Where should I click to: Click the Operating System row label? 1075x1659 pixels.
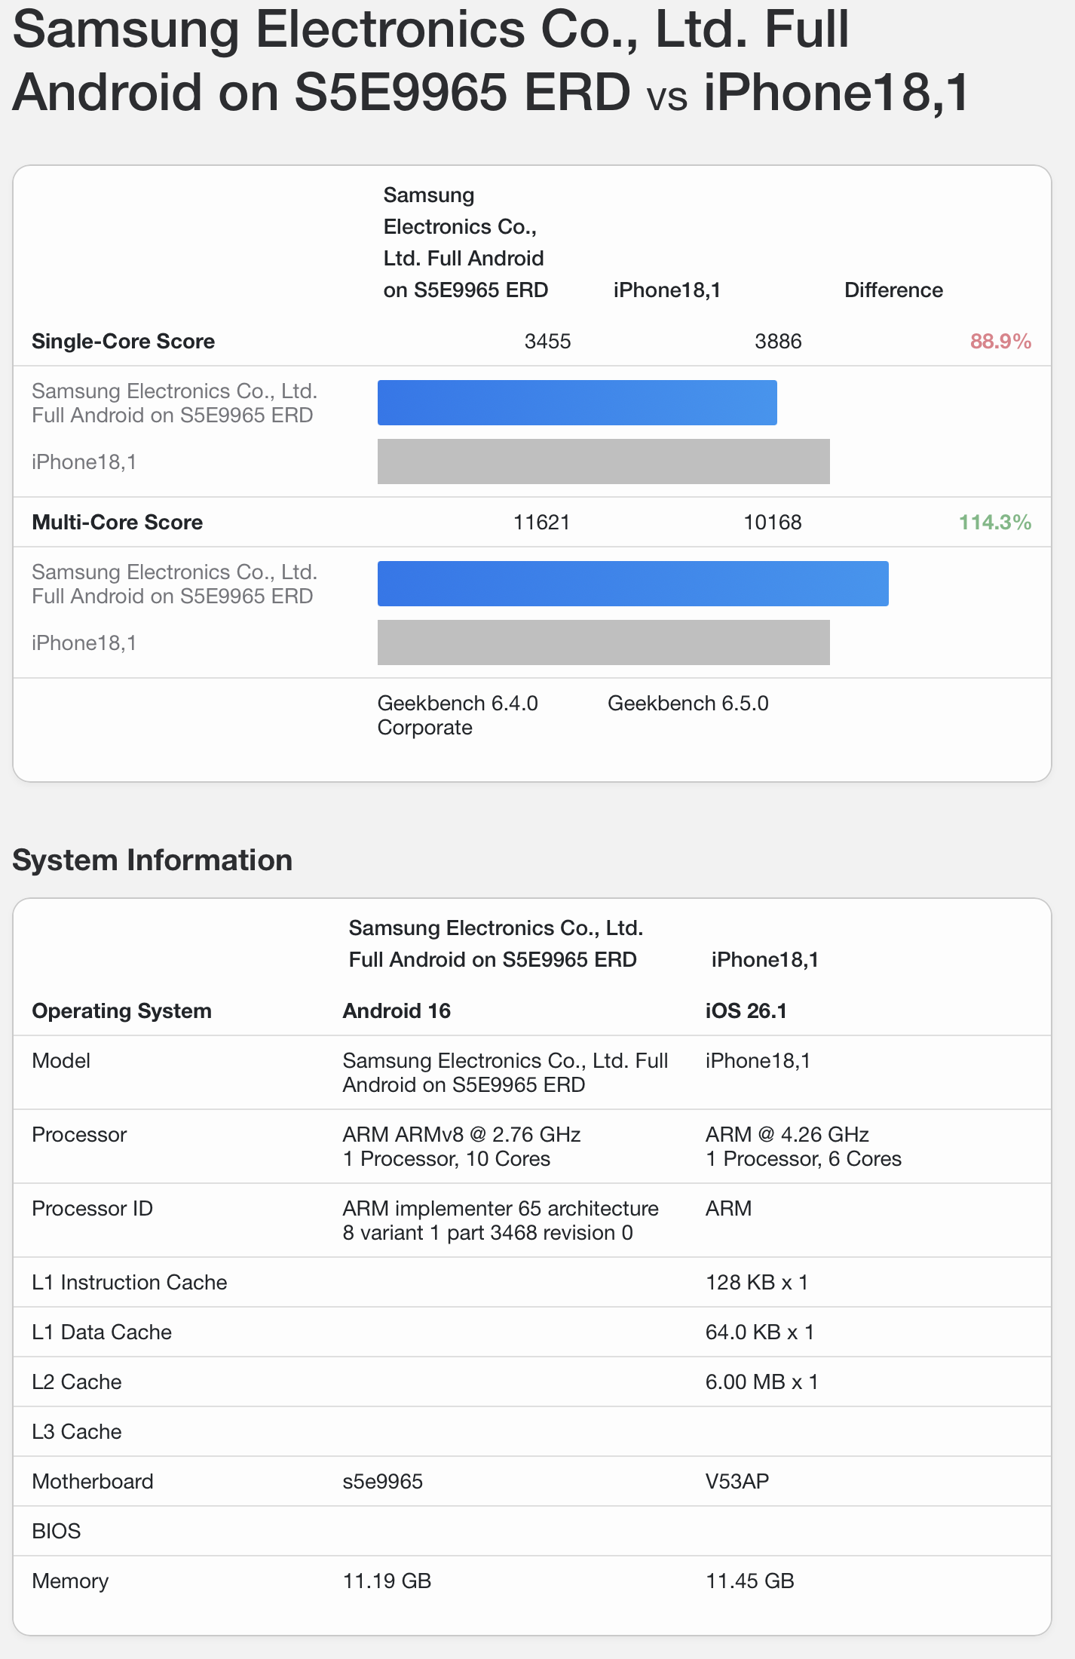(x=121, y=1011)
